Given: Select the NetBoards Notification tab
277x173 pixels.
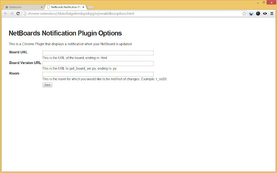Looking at the screenshot, I should click(x=65, y=7).
